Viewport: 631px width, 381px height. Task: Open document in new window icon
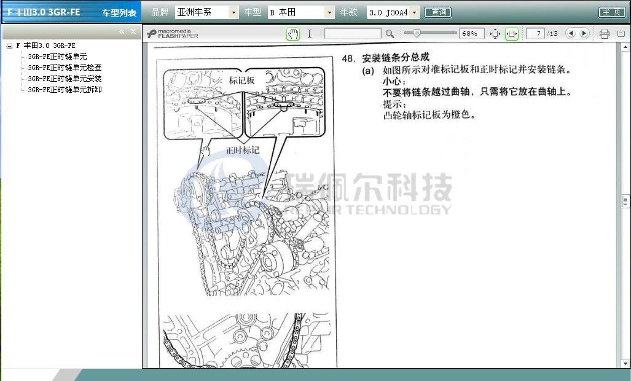620,34
